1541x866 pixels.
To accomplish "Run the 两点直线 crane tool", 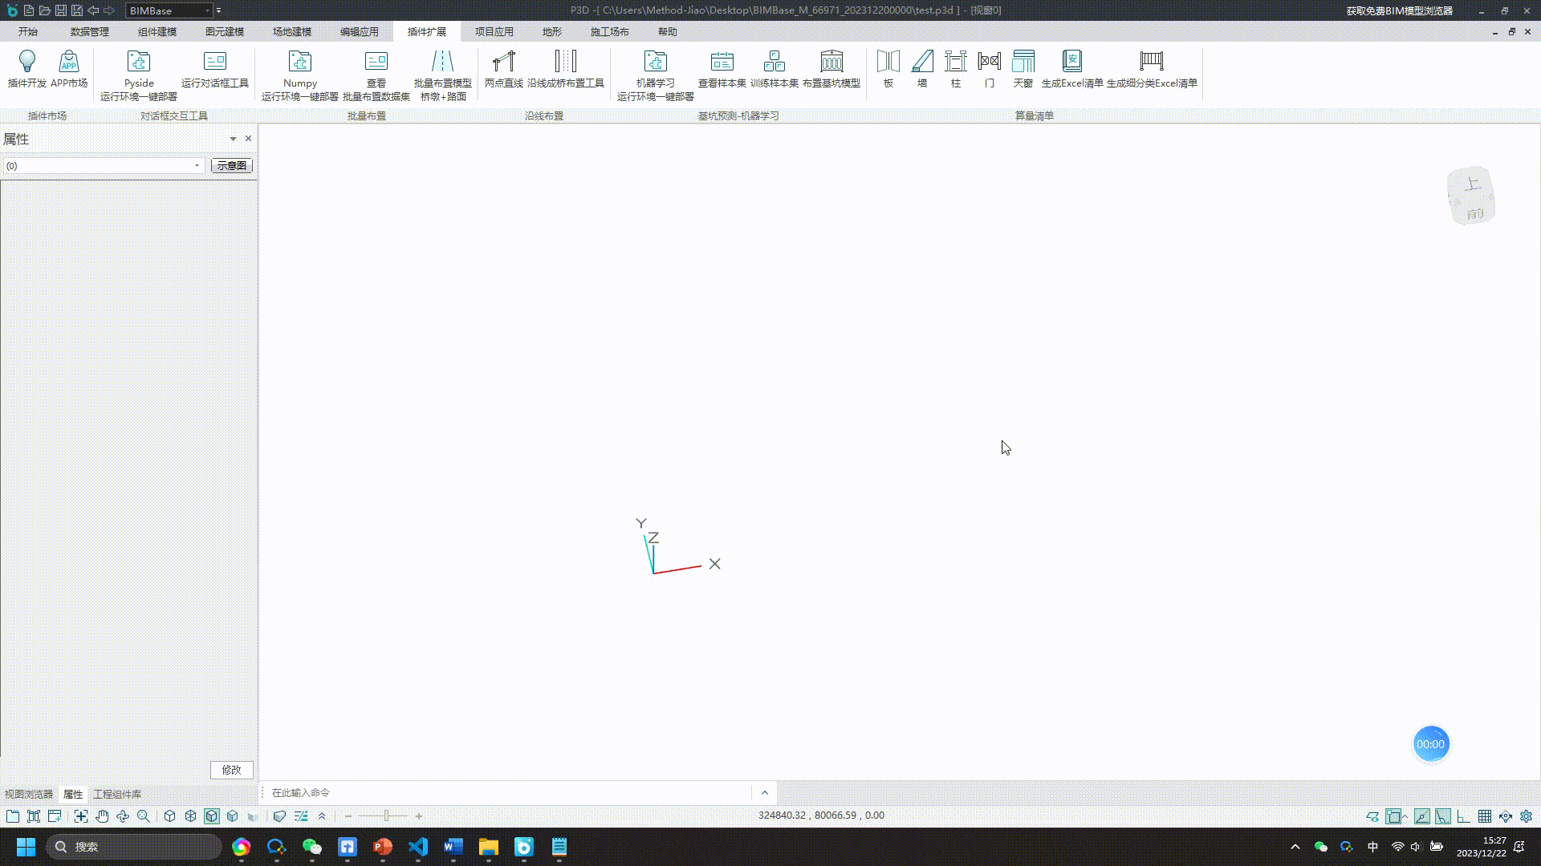I will [503, 62].
